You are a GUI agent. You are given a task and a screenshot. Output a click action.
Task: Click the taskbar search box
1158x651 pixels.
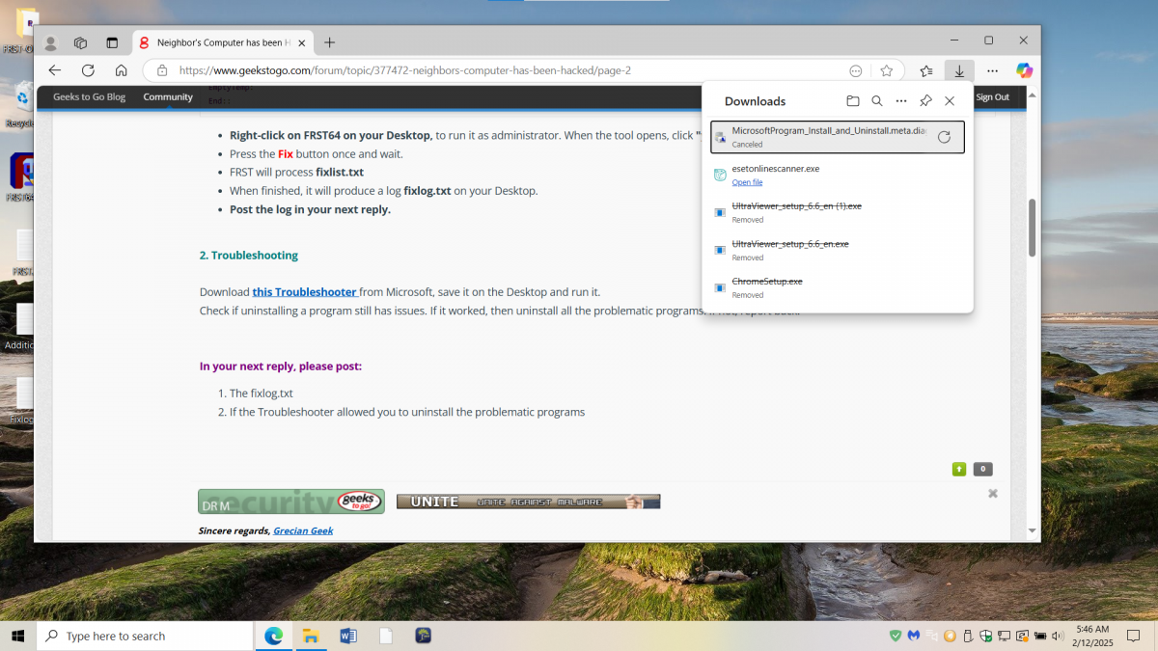(145, 636)
